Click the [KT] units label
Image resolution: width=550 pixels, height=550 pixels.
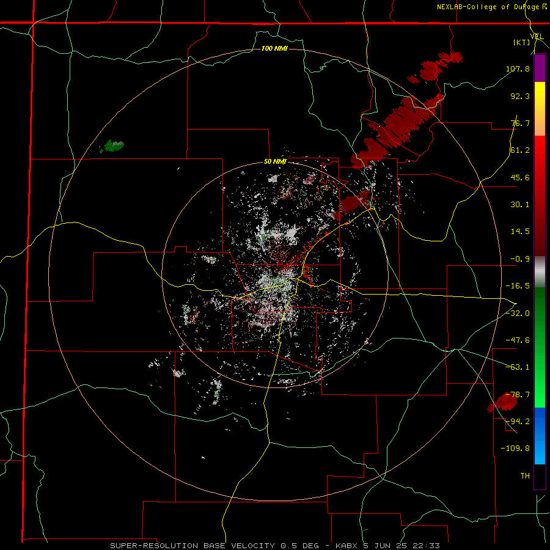pyautogui.click(x=521, y=42)
